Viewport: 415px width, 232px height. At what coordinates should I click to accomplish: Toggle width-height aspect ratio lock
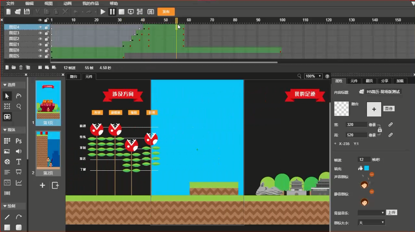click(380, 130)
